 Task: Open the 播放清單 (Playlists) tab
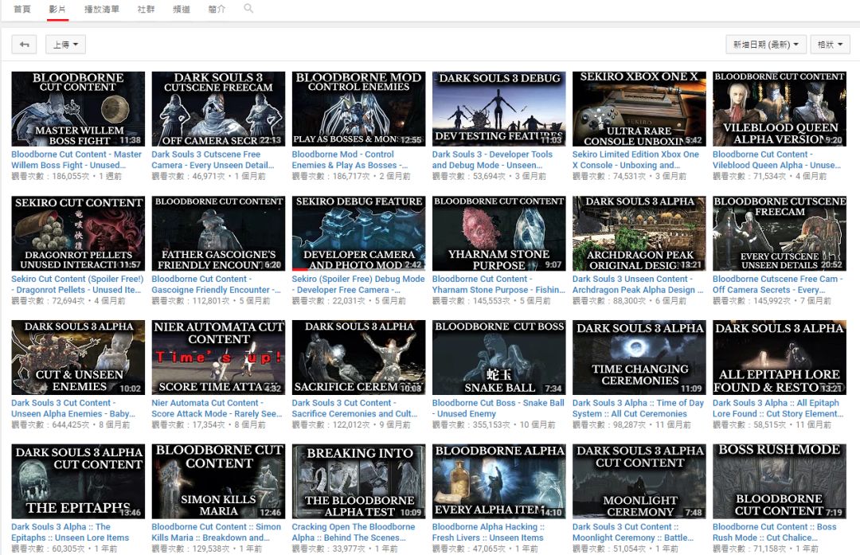(x=101, y=9)
